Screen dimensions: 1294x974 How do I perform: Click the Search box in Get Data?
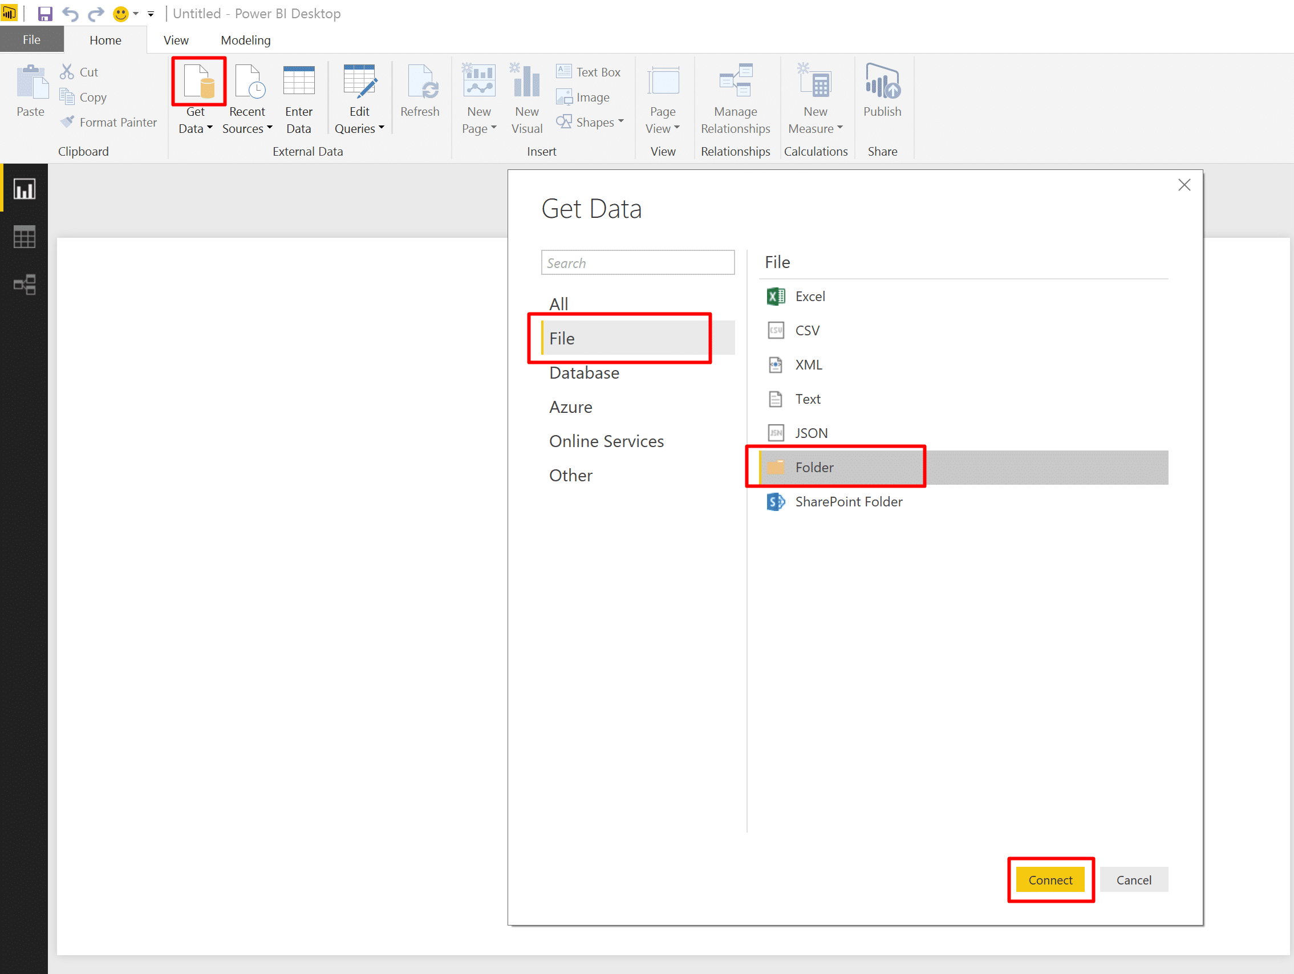point(637,263)
